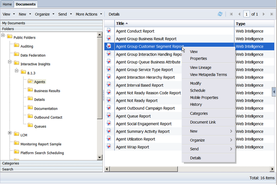277x185 pixels.
Task: Switch to the Home tab
Action: tap(7, 4)
